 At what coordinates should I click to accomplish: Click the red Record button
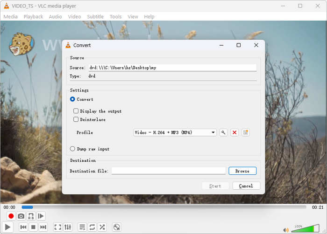click(x=11, y=216)
